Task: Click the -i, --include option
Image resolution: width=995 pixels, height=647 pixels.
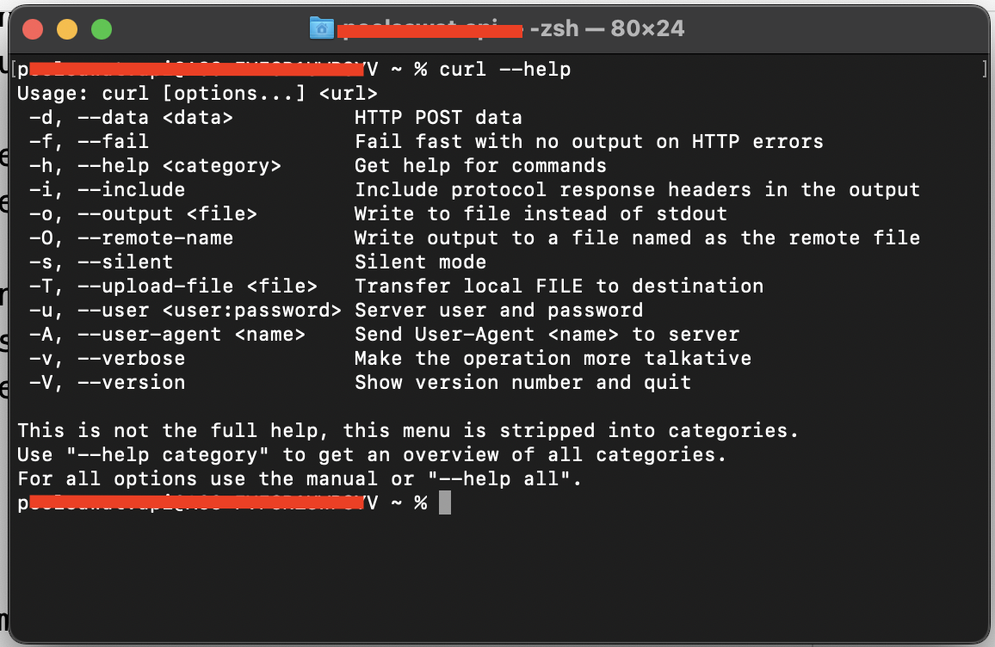Action: [x=108, y=189]
